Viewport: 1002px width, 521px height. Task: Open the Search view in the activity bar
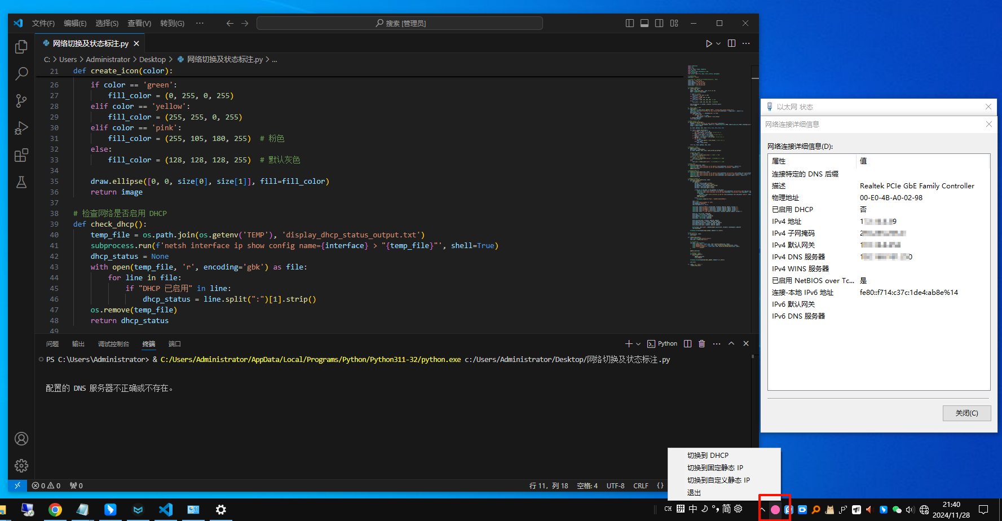pyautogui.click(x=21, y=74)
